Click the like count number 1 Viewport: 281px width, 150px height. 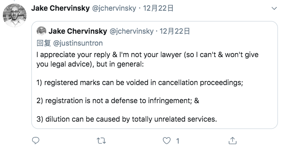coord(178,141)
